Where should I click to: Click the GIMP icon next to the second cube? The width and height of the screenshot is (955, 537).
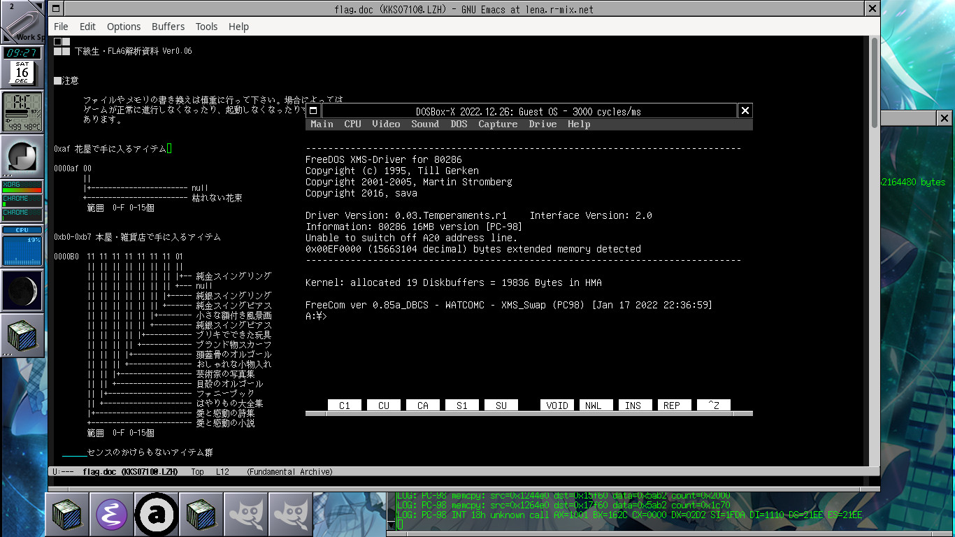[x=246, y=515]
